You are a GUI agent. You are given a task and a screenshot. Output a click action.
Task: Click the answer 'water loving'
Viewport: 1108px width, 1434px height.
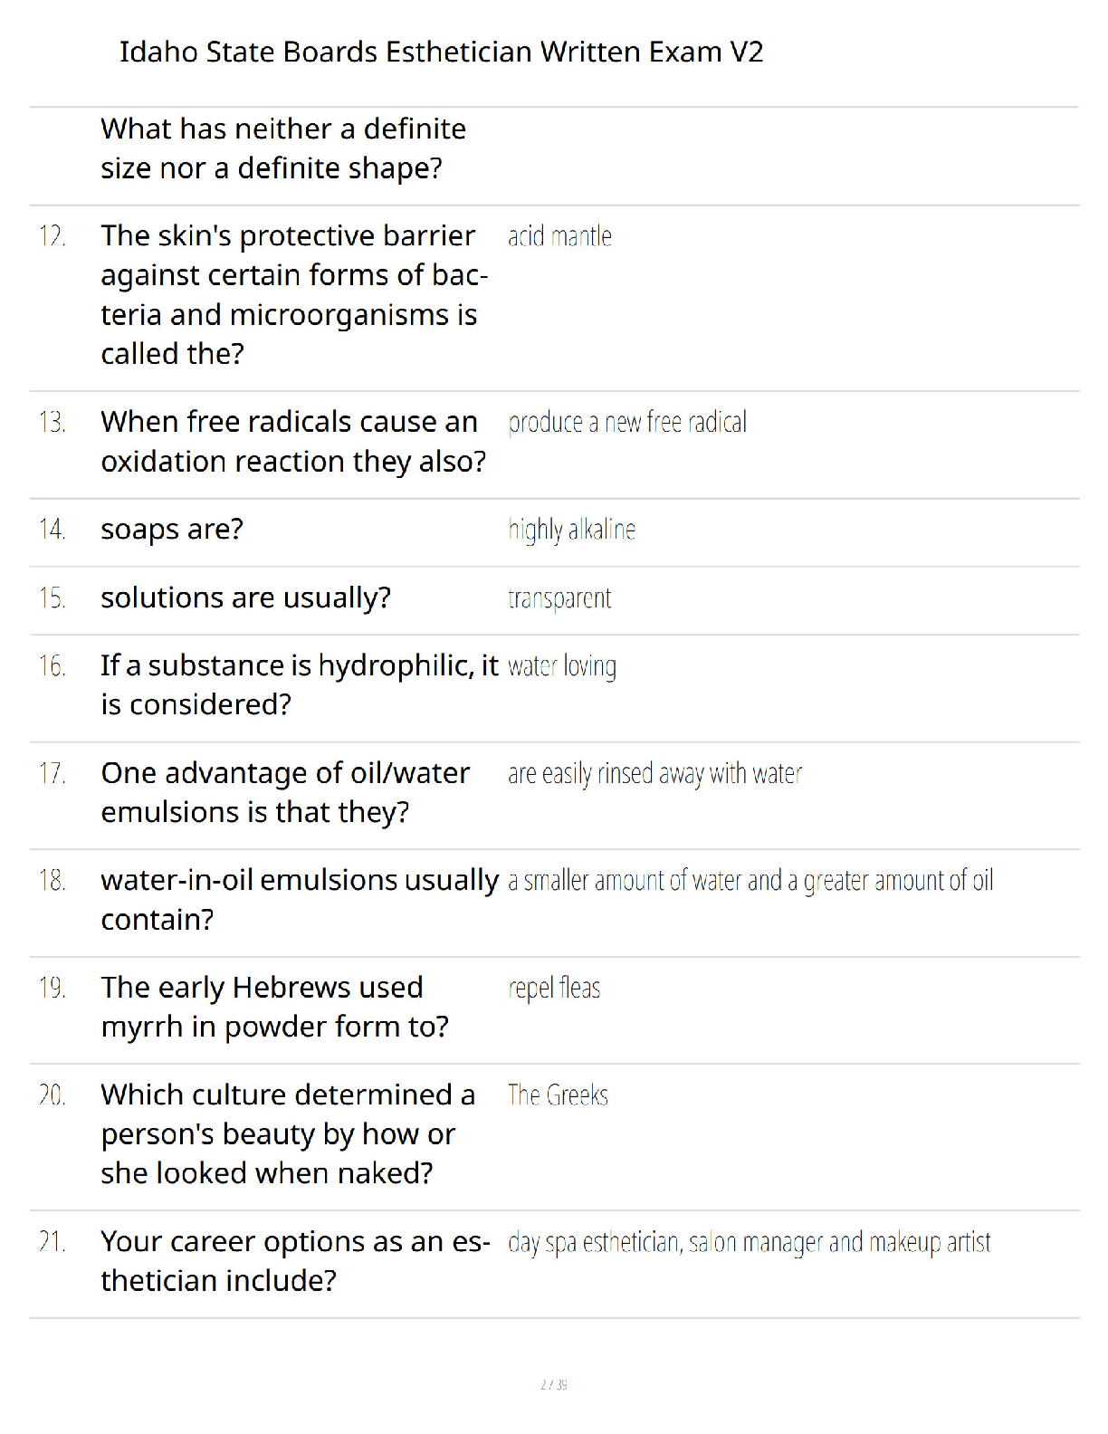click(562, 666)
